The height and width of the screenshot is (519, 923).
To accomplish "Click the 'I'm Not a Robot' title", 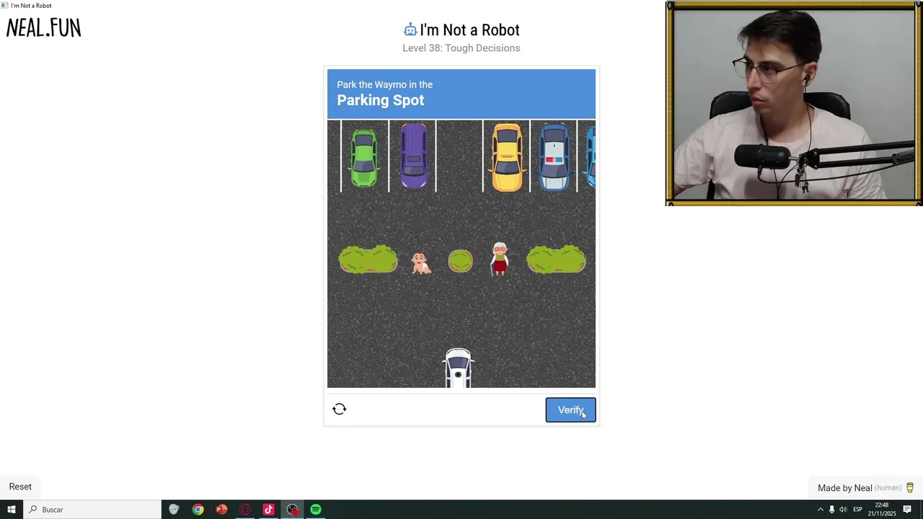I will [469, 30].
